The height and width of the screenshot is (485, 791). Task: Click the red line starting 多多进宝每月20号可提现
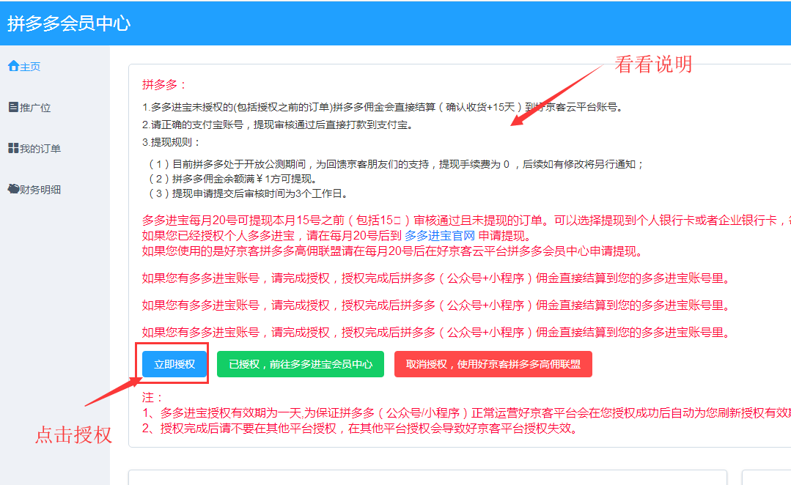pos(467,221)
